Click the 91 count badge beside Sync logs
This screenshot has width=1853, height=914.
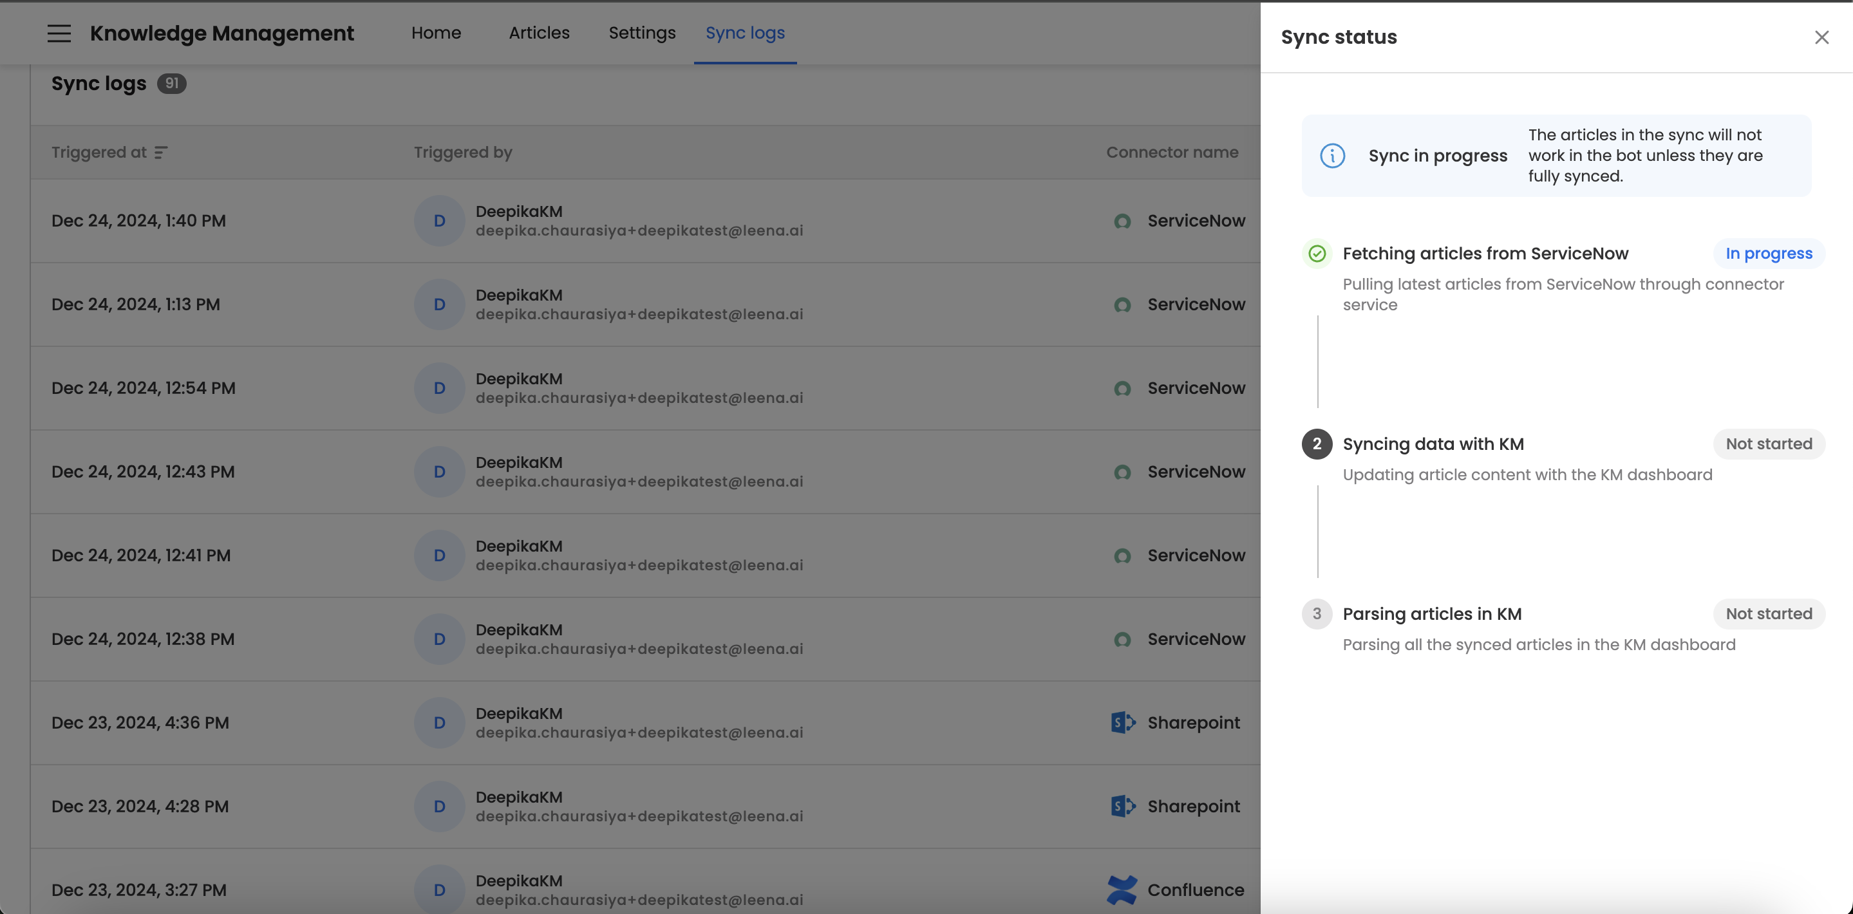point(171,84)
